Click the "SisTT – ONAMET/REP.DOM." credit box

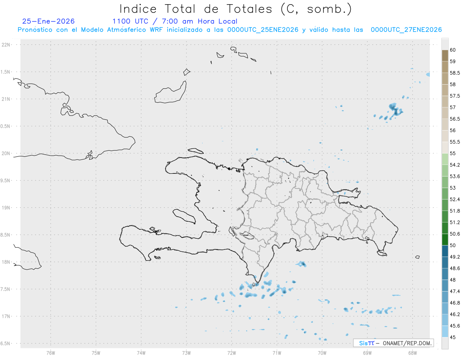click(x=393, y=343)
